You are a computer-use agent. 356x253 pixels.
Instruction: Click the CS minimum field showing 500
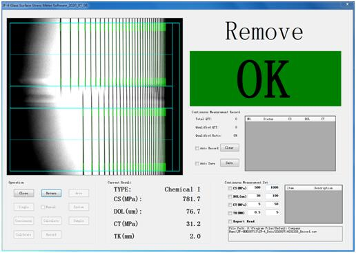pyautogui.click(x=255, y=187)
